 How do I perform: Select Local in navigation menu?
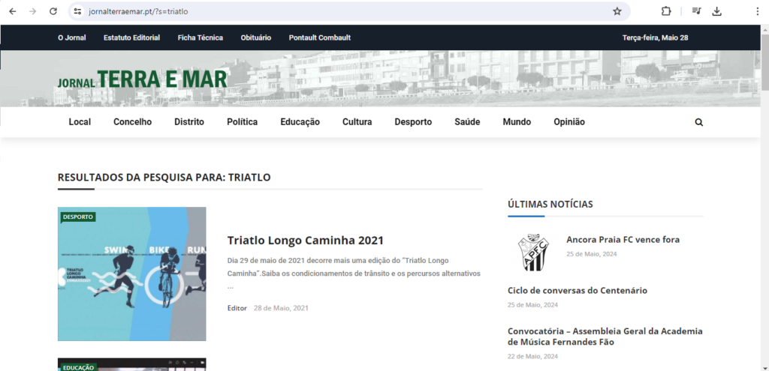click(80, 122)
